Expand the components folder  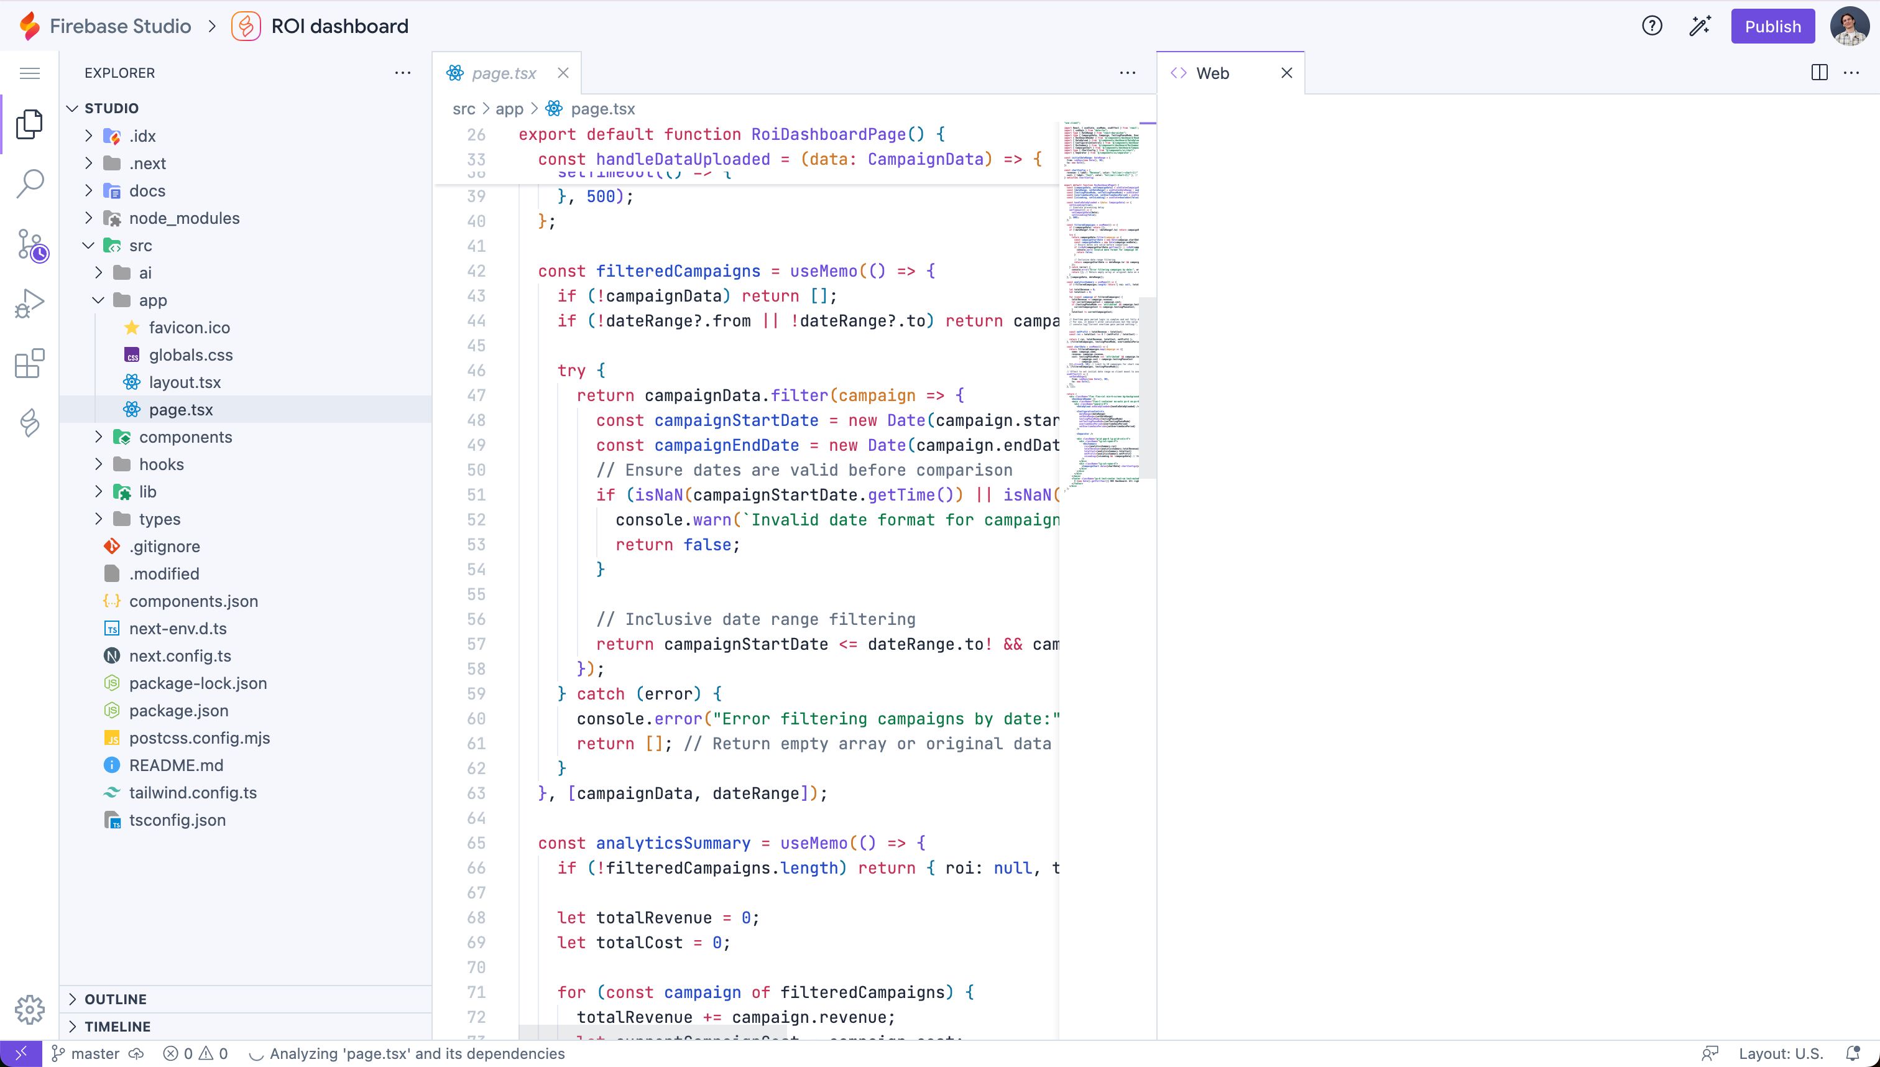click(x=99, y=436)
